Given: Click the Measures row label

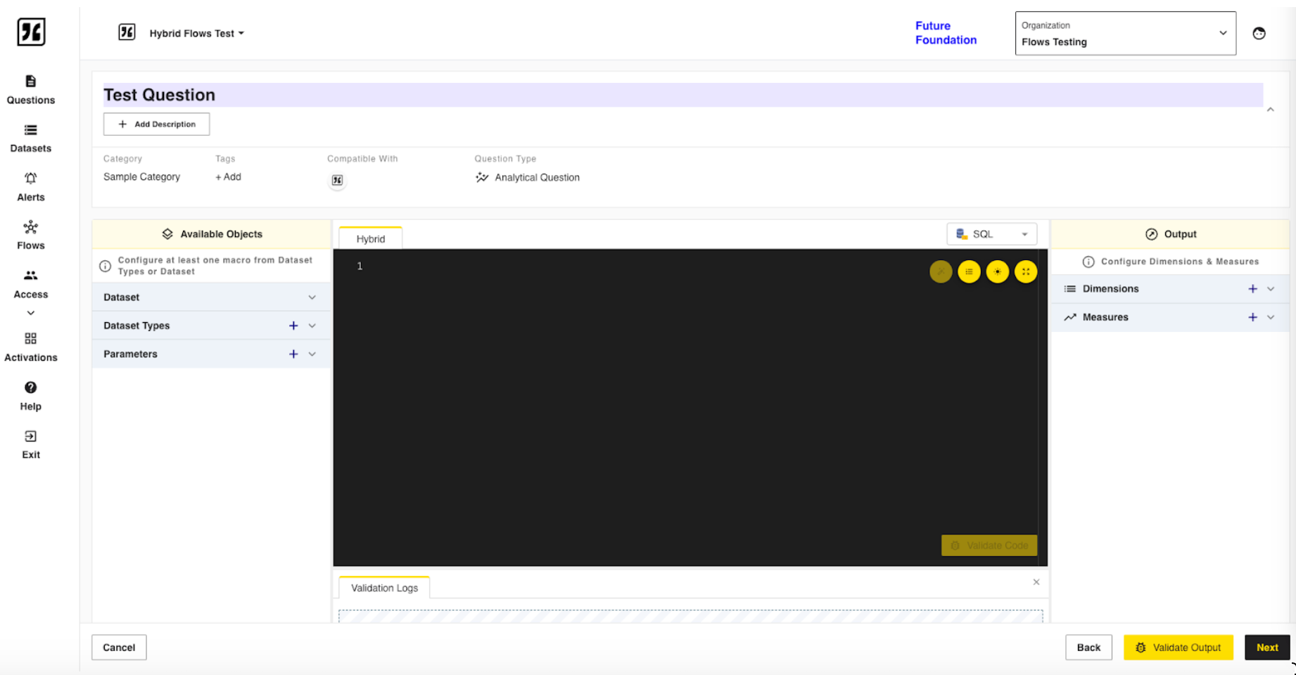Looking at the screenshot, I should pos(1105,317).
